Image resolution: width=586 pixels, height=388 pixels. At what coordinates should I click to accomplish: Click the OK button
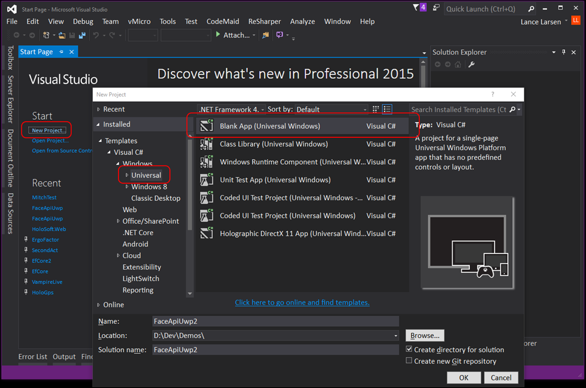(x=464, y=378)
